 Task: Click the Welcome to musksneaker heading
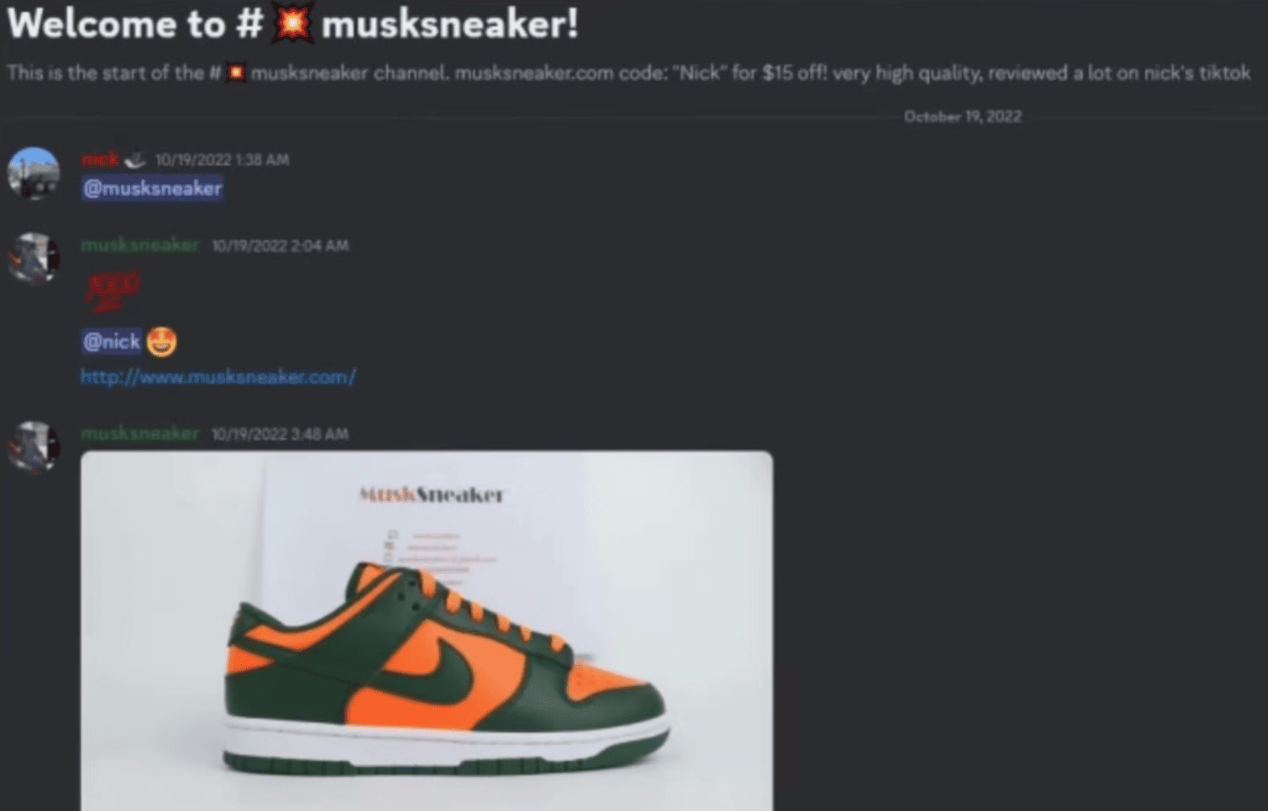(x=293, y=23)
